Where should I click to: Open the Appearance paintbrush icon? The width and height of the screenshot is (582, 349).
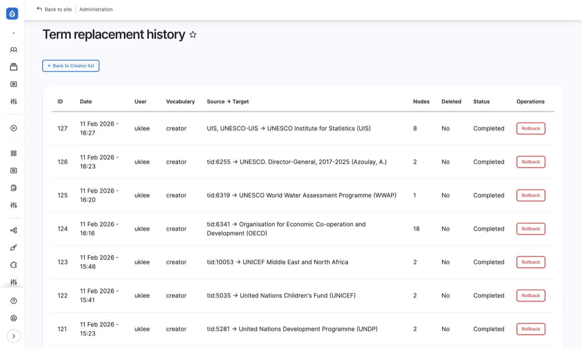[x=14, y=248]
